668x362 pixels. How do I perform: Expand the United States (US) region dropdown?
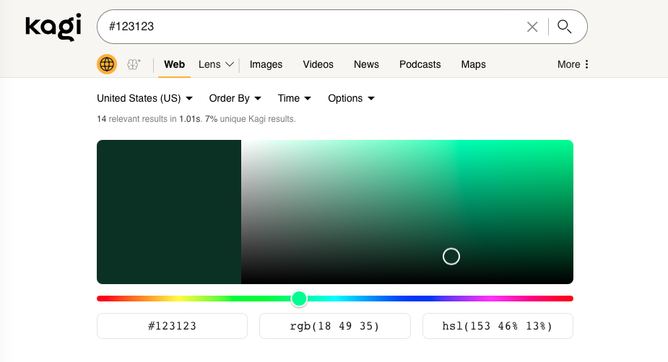click(144, 98)
